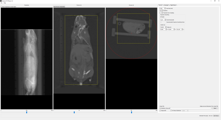Screen dimensions: 221x120
Task: Click the Preview (y) slice slider handle
Action: (74, 112)
